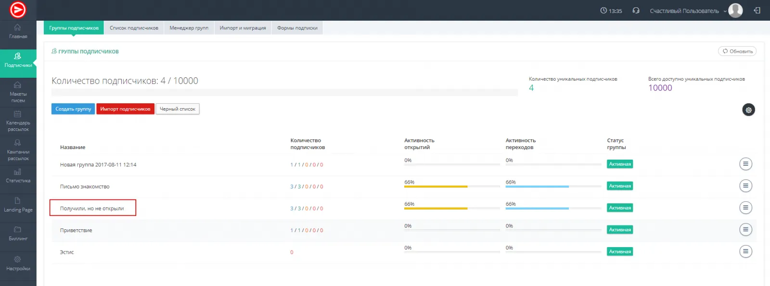Open the Главная home sidebar icon
Image resolution: width=770 pixels, height=286 pixels.
coord(18,31)
